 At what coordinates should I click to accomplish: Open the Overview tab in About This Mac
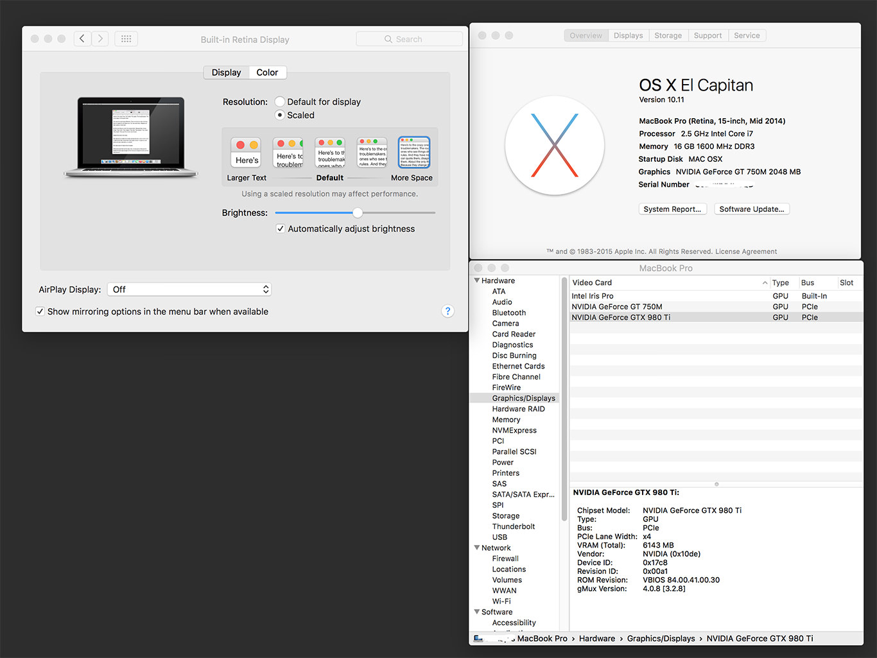586,35
